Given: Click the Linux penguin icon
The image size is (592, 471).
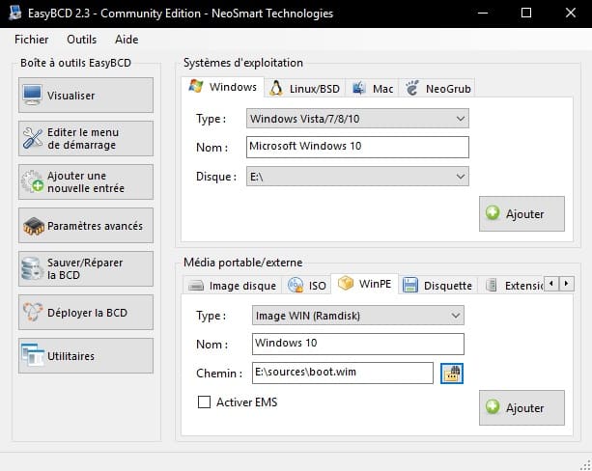Looking at the screenshot, I should coord(276,89).
